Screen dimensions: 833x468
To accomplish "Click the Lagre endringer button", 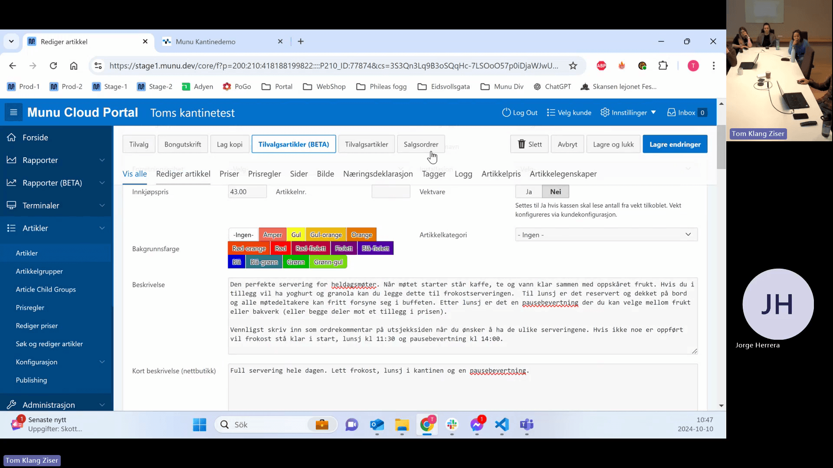I will click(675, 144).
